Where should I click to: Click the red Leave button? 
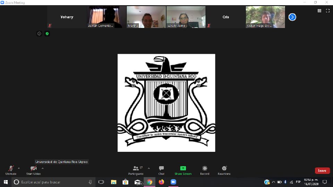[322, 171]
